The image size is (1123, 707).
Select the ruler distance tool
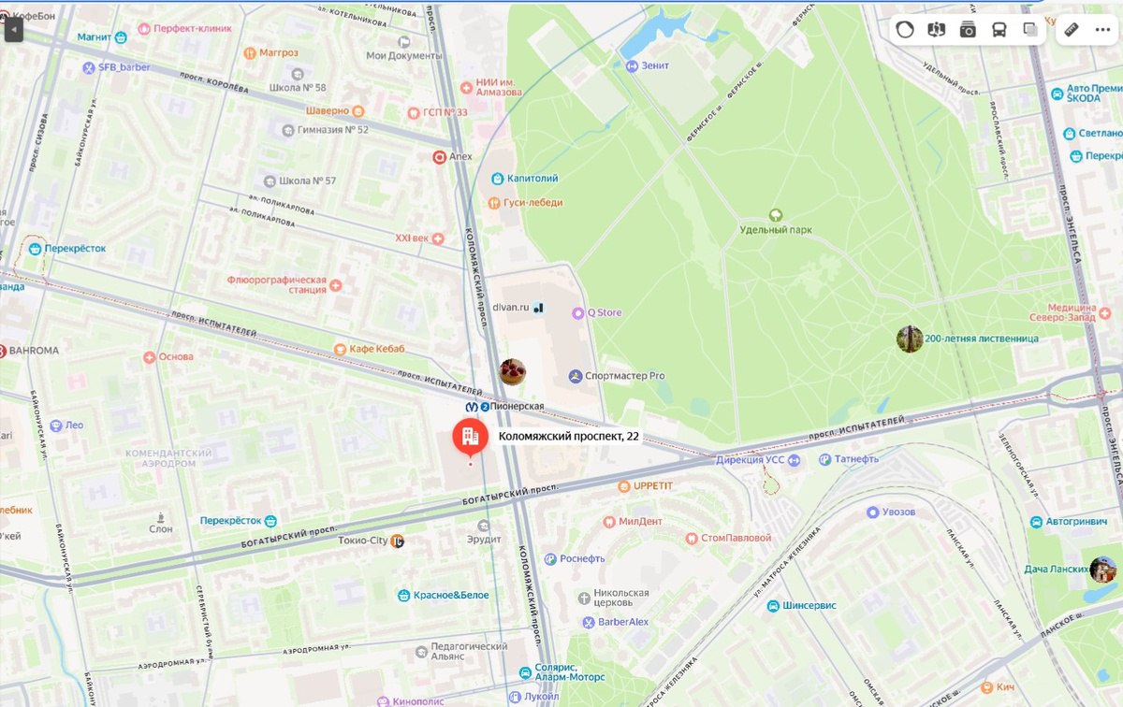click(x=1072, y=30)
